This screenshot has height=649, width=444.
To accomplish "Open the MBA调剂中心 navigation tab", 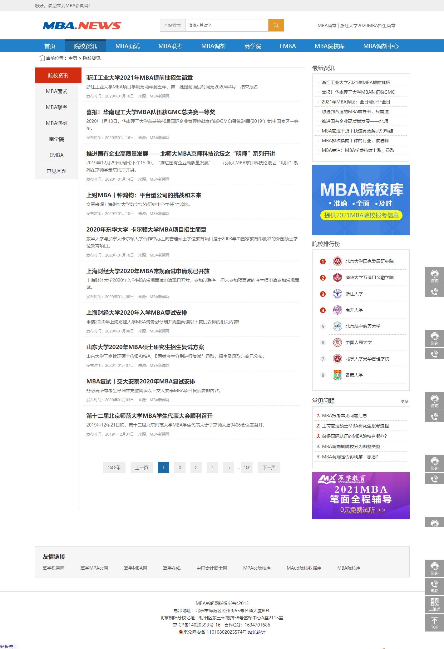I will tap(381, 46).
